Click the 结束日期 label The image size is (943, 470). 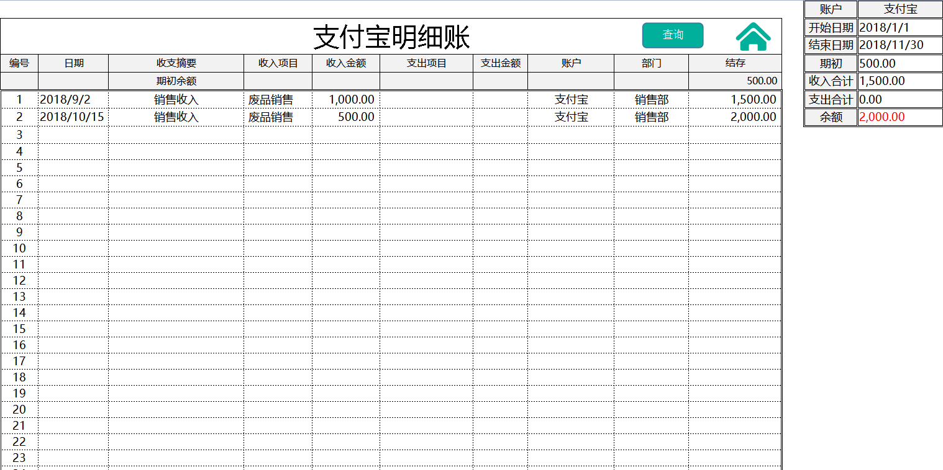(831, 45)
